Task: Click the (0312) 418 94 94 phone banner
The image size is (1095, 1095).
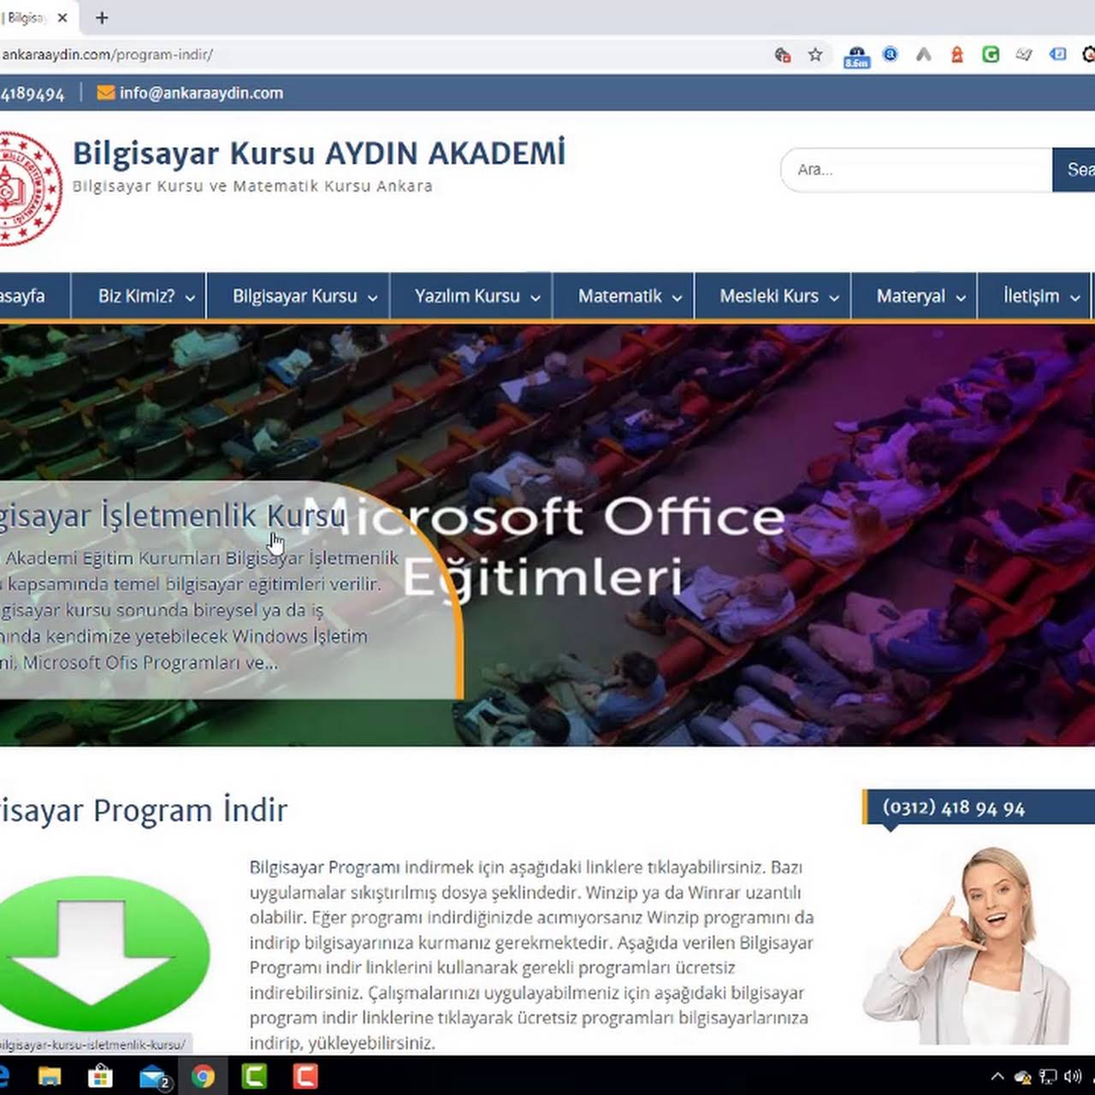Action: pos(979,808)
